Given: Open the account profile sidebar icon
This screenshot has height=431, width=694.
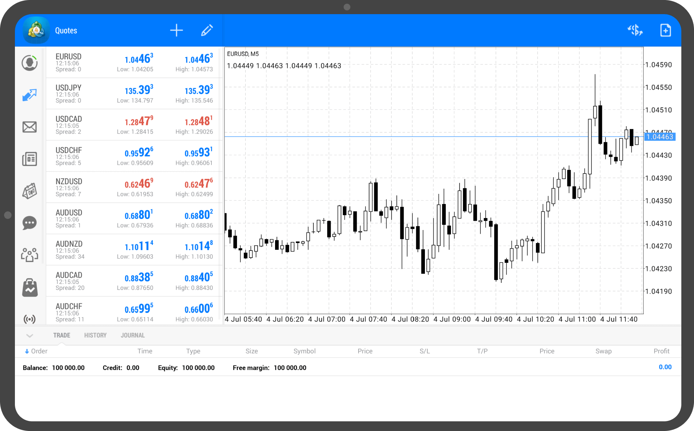Looking at the screenshot, I should [x=29, y=63].
